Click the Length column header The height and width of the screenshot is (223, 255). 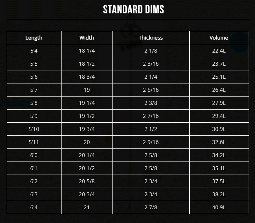click(x=34, y=38)
